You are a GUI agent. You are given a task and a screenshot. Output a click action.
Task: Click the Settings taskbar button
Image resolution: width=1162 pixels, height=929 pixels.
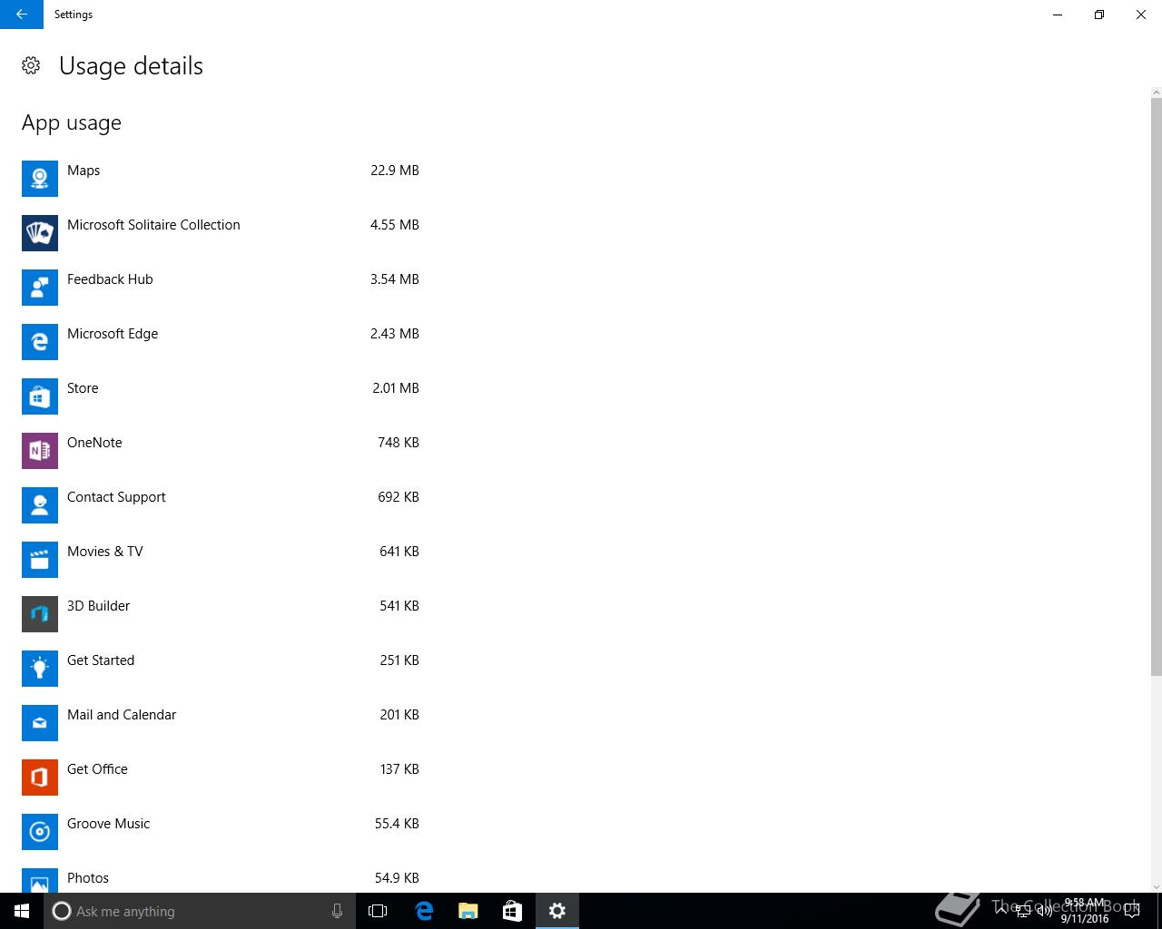557,911
